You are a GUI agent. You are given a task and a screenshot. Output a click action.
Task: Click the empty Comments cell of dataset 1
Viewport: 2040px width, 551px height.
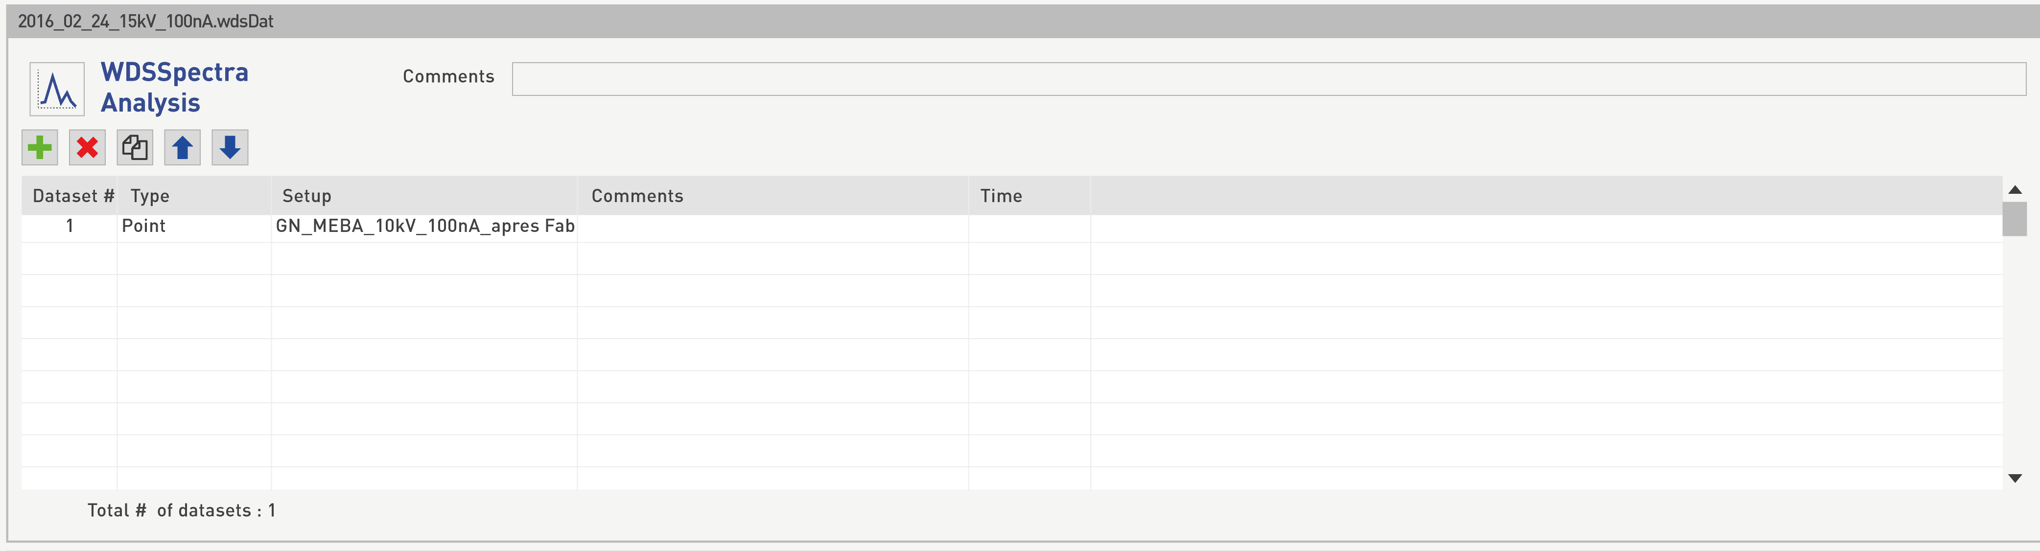[x=772, y=227]
